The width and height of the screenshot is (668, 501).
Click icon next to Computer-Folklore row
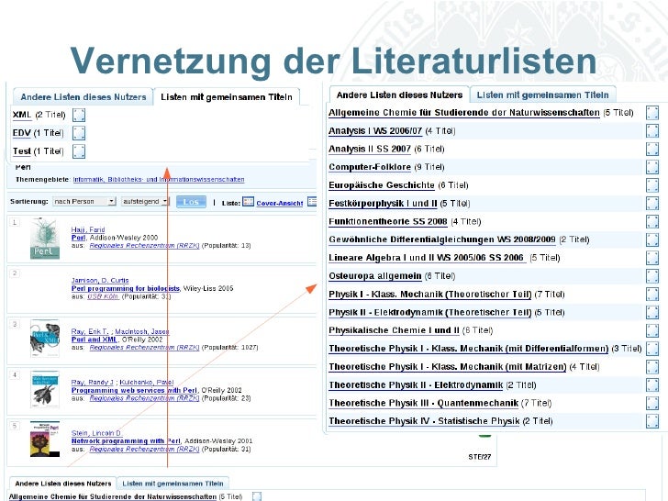tap(652, 167)
